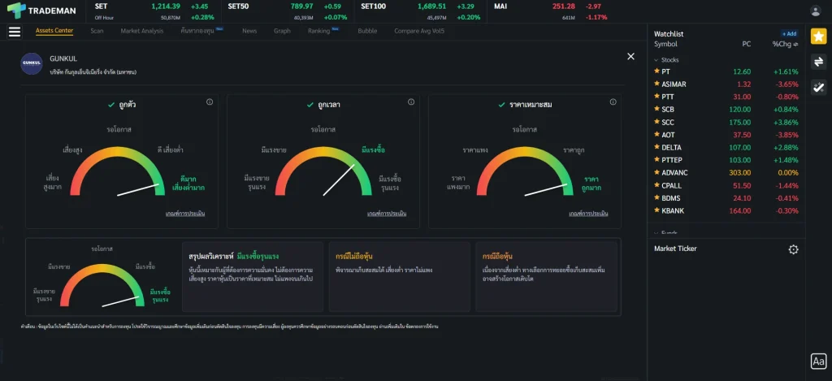Close the GUNKUL analysis panel
The image size is (832, 381).
pyautogui.click(x=630, y=56)
